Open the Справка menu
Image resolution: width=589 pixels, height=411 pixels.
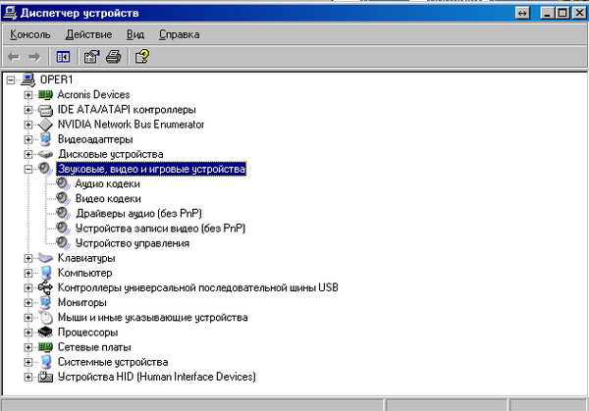click(x=180, y=34)
